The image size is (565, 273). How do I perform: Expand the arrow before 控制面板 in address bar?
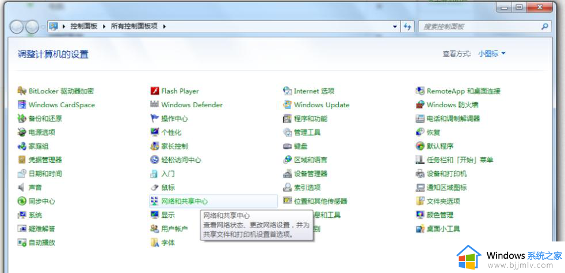click(64, 26)
